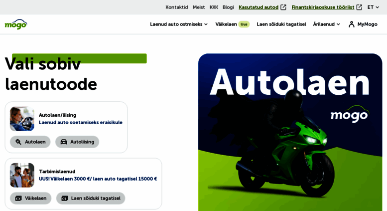Click 'UUS! Väikelaen 3000 €/ laen auto tagatisel 15000 €' text
This screenshot has height=211, width=387.
tap(98, 179)
